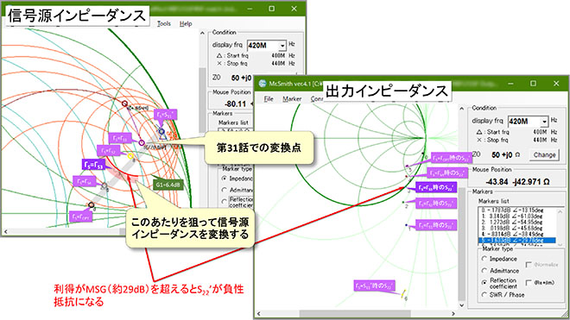Open the Marker menu
This screenshot has height=320, width=570.
[x=292, y=99]
